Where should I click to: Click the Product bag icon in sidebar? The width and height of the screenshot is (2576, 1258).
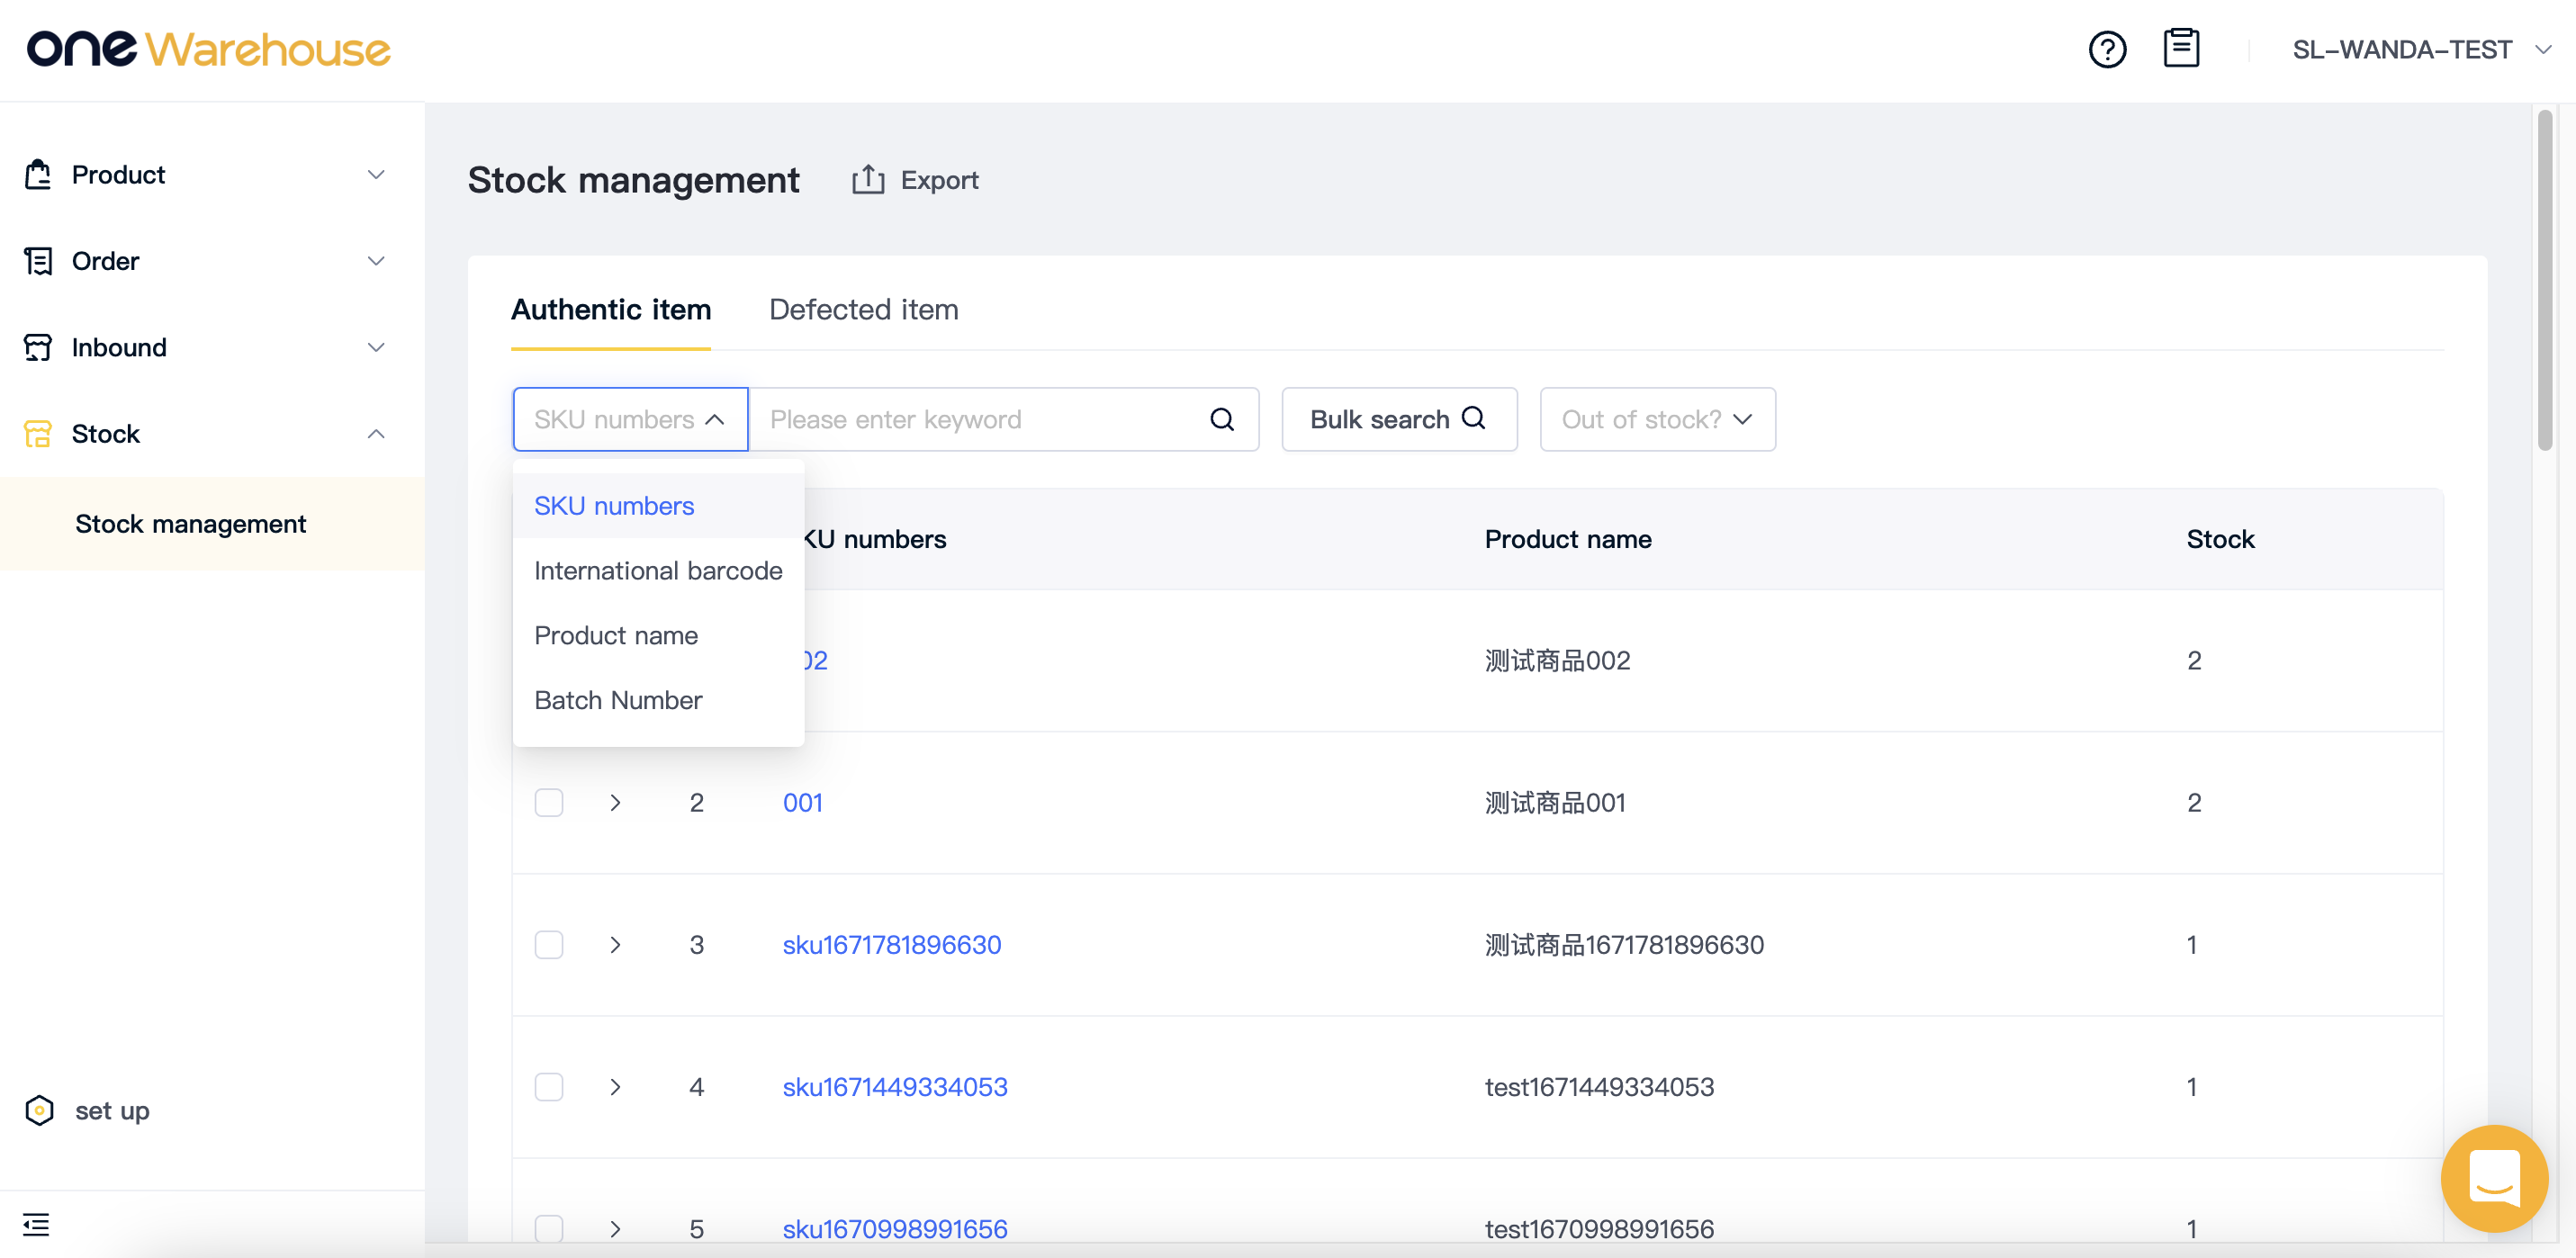[x=38, y=174]
